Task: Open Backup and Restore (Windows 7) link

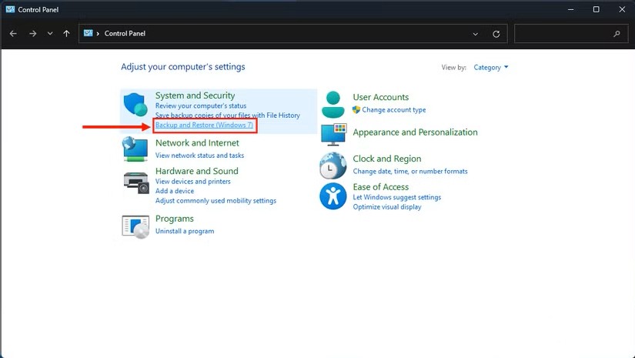Action: [x=204, y=125]
